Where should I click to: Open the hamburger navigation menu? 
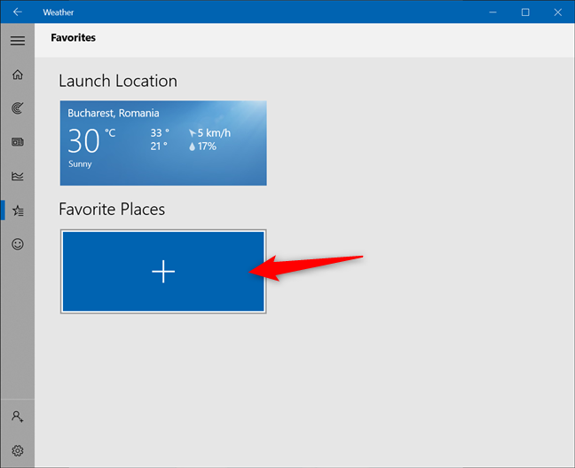[x=17, y=40]
